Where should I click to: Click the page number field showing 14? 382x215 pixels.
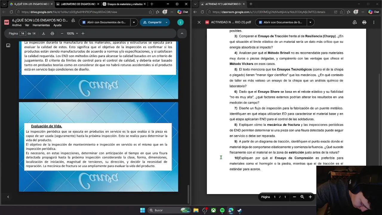point(23,33)
